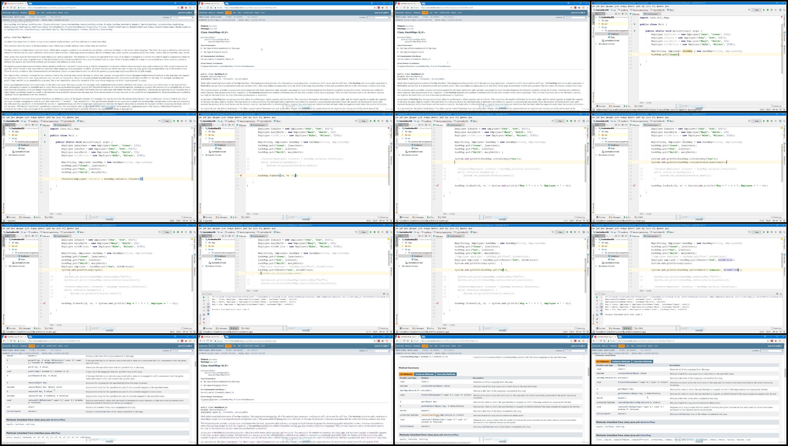Viewport: 788px width, 446px height.
Task: Click Make Project build icon in incomplete forEach frame
Action: coord(356,121)
